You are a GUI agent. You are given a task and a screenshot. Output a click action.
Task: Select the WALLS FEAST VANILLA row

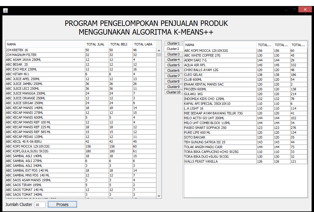(x=220, y=161)
